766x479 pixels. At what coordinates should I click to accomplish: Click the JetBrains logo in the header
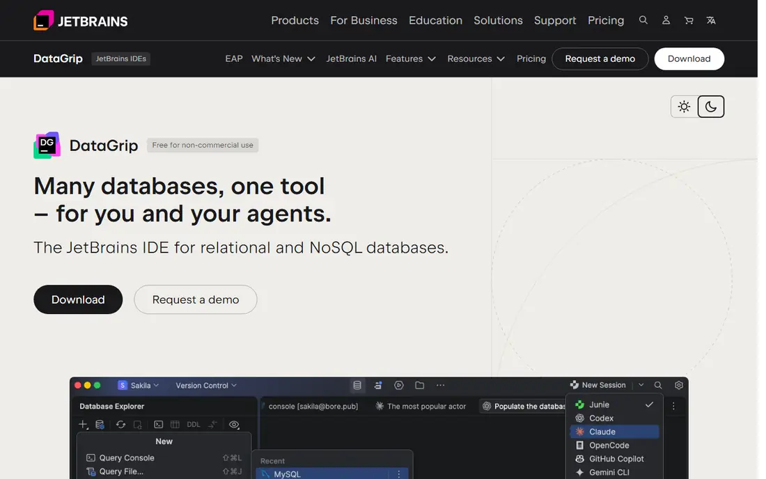[81, 20]
